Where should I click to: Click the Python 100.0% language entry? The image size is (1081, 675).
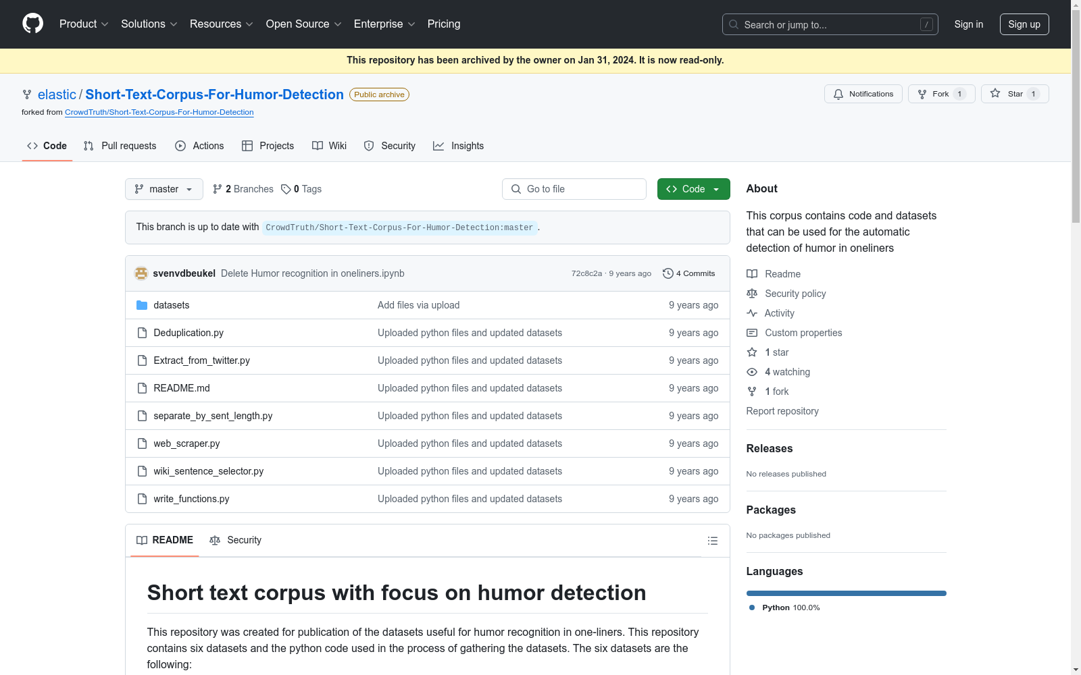click(x=784, y=607)
